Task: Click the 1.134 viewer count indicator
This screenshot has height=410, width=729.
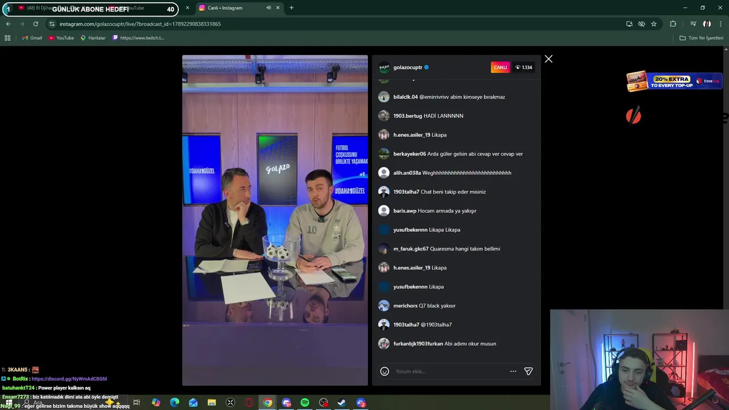Action: pos(523,67)
